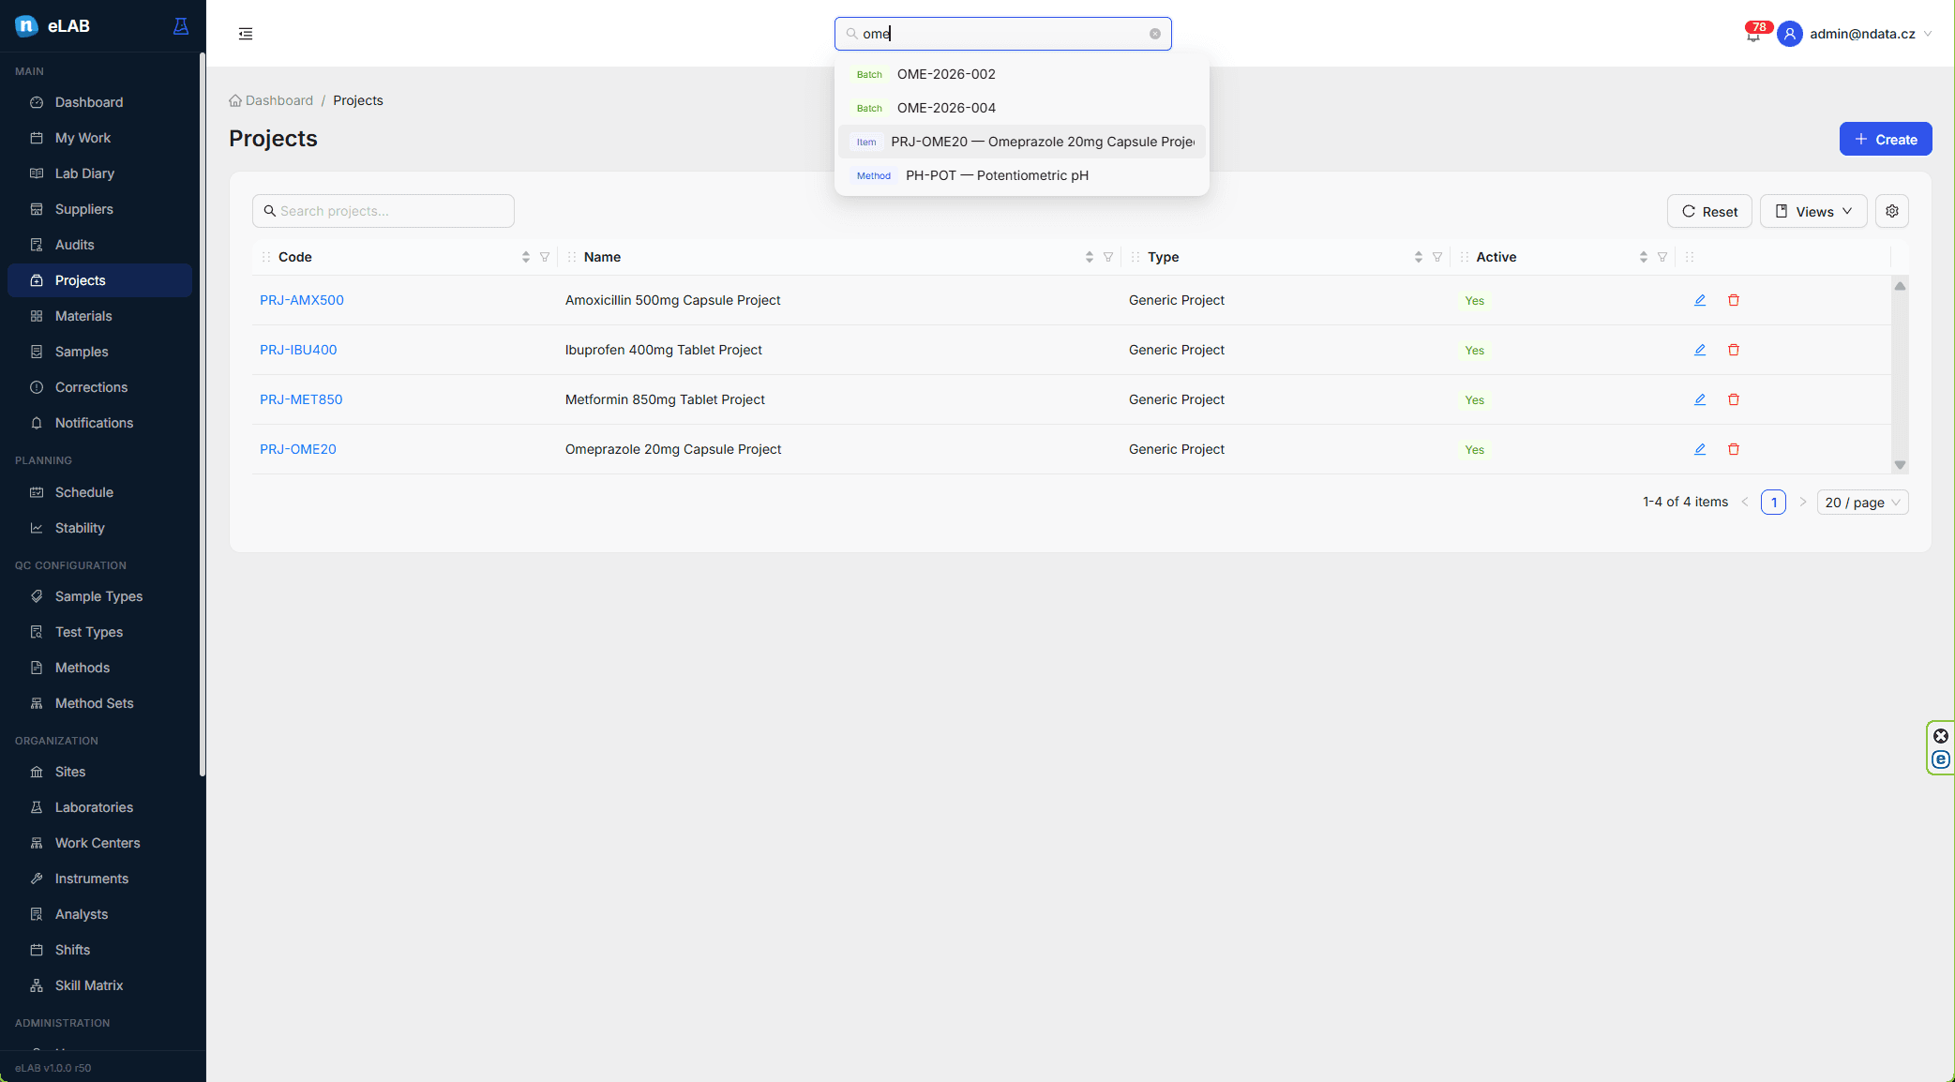Select PRJ-OME20 Omeprazole item search result
Viewport: 1955px width, 1082px height.
[x=1021, y=142]
